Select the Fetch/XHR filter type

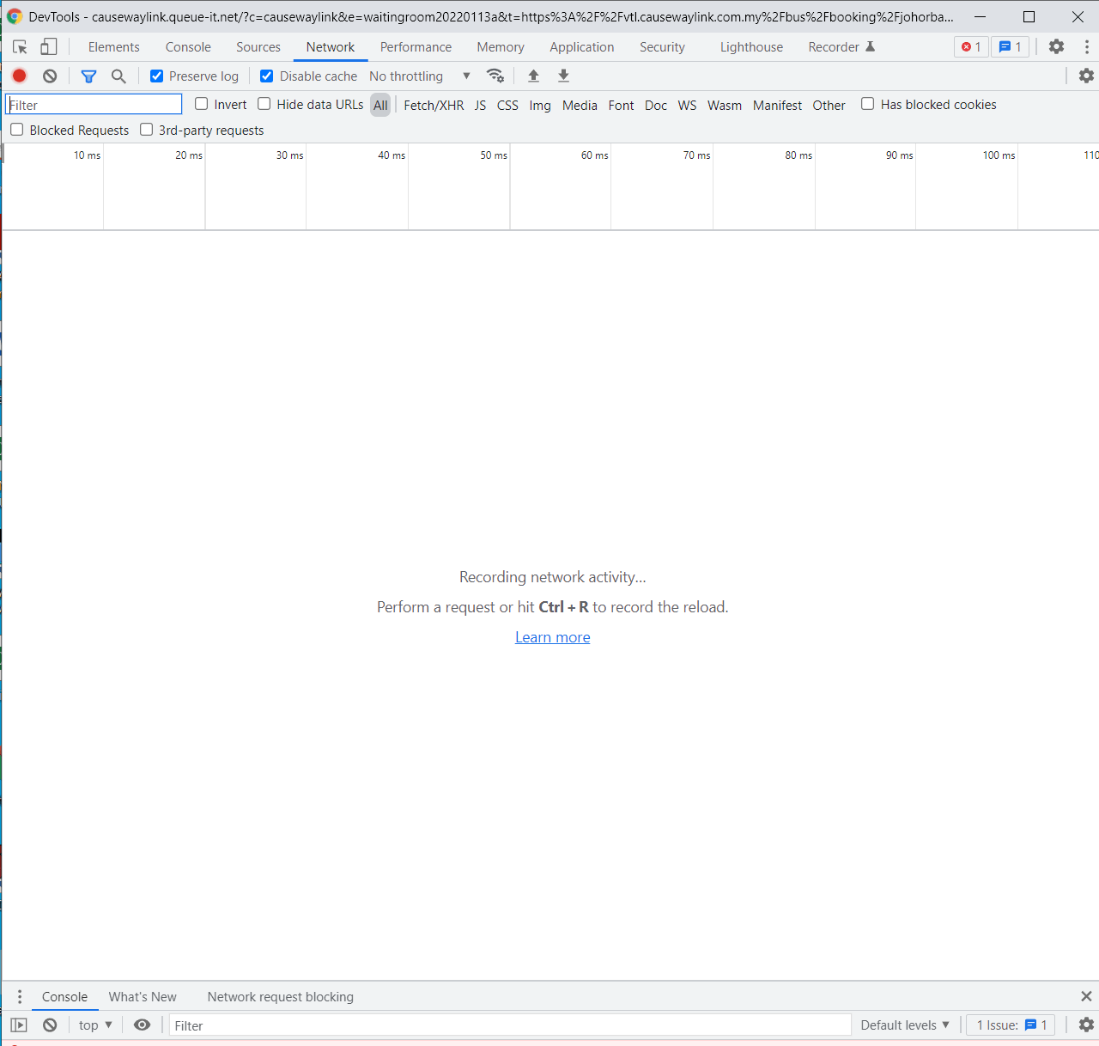(x=434, y=105)
